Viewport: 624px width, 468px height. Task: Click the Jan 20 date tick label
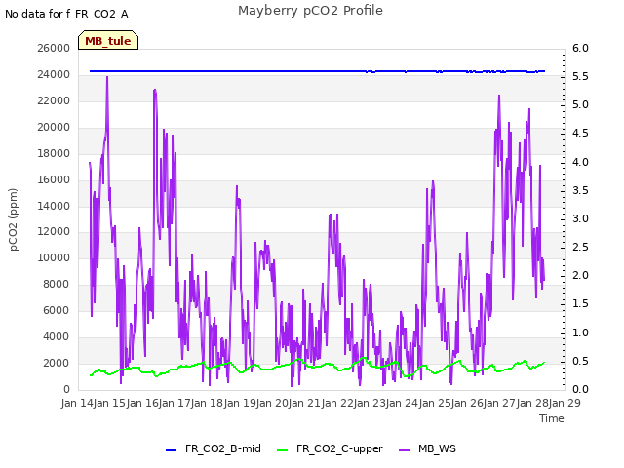point(272,403)
